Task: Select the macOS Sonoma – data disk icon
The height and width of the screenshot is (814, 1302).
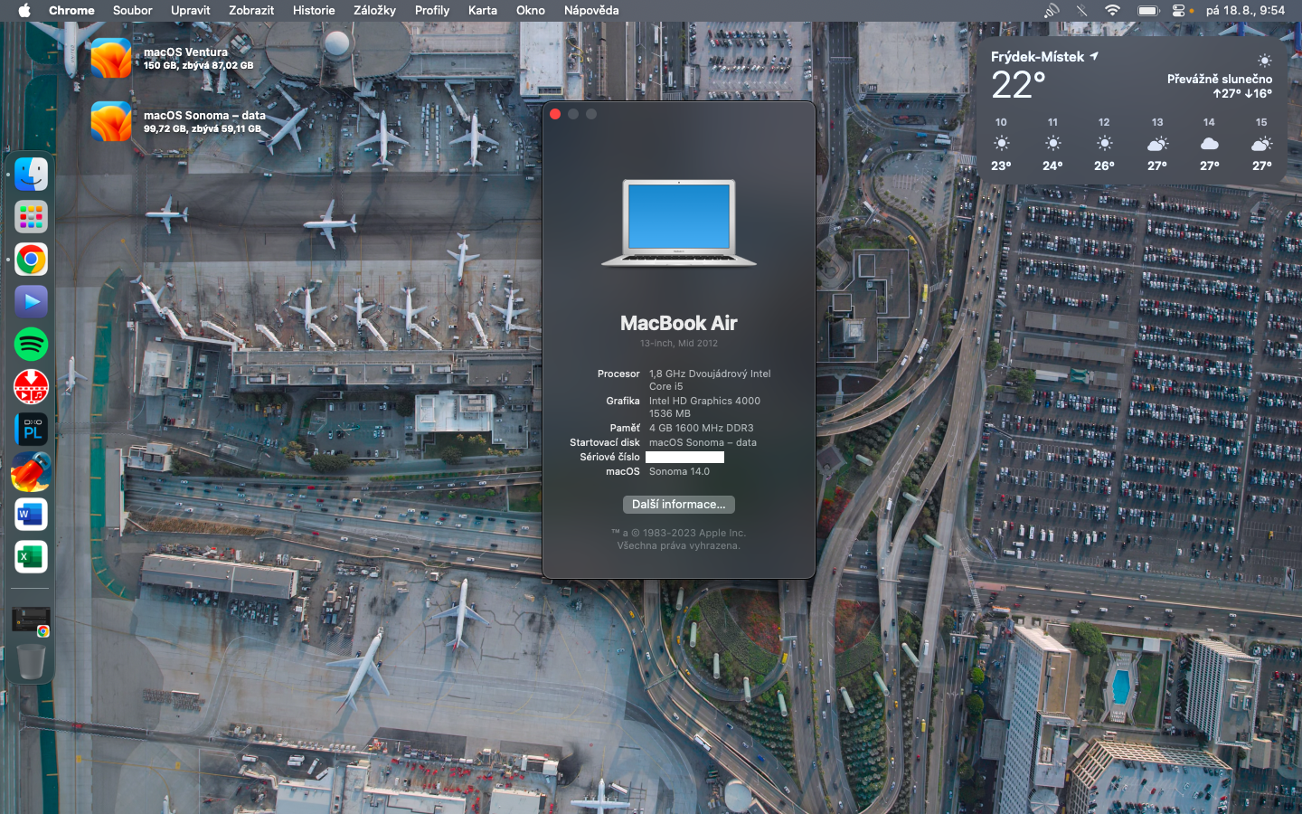Action: pyautogui.click(x=111, y=121)
